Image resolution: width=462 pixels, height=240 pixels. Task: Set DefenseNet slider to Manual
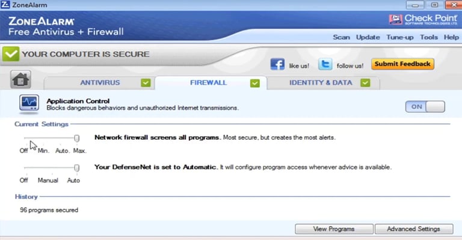48,168
